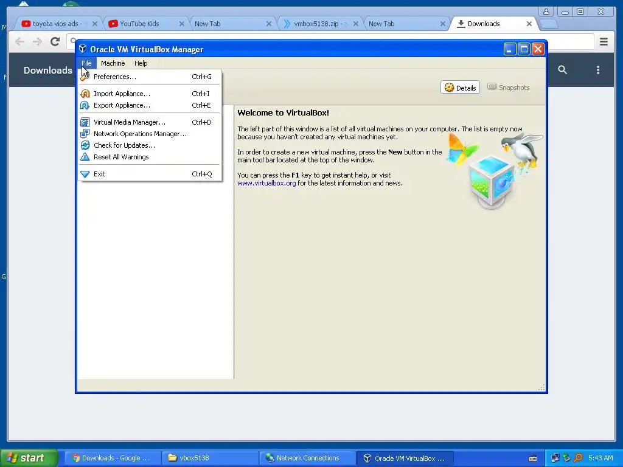Open Virtual Media Manager

[x=150, y=122]
